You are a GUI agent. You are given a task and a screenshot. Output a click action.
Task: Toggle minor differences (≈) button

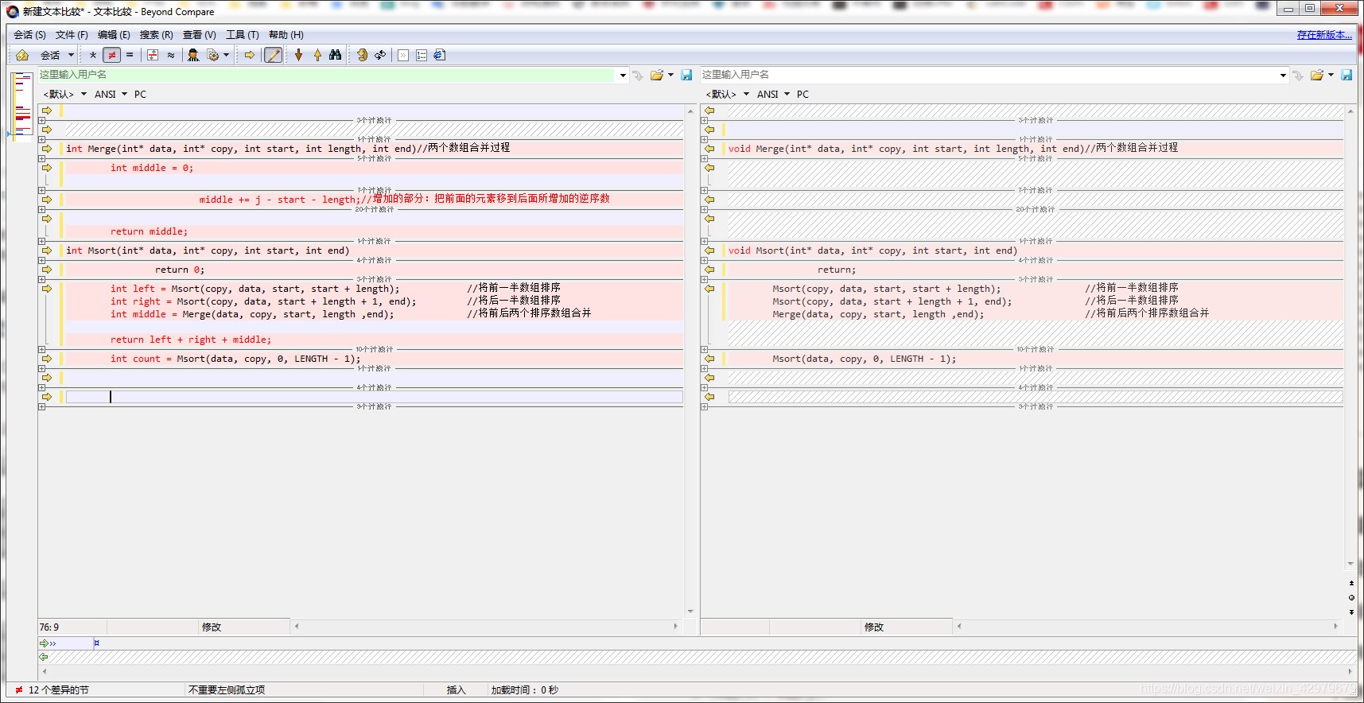coord(171,55)
